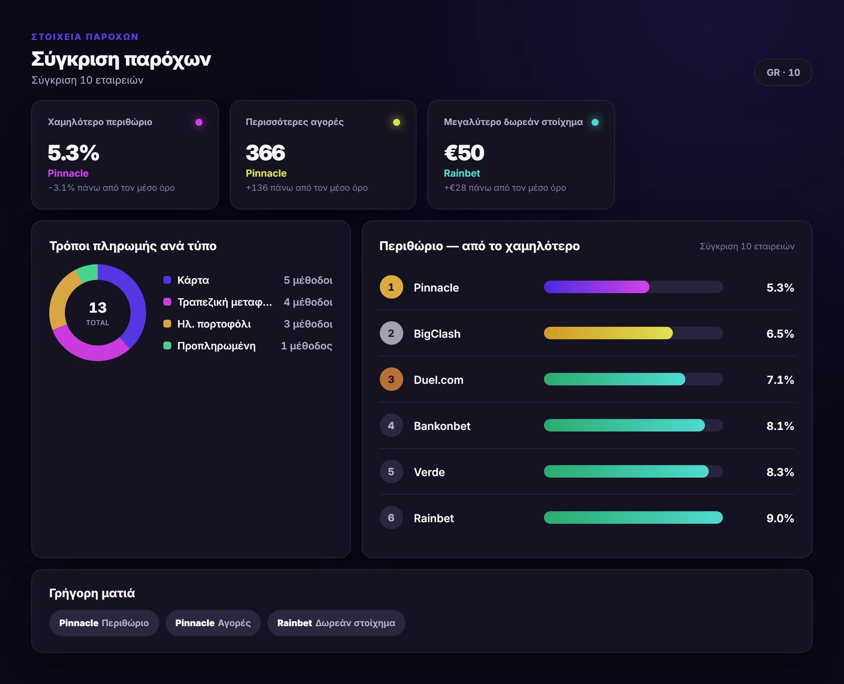
Task: Click the Τραπεζική μεταφ... legend color square
Action: [167, 302]
